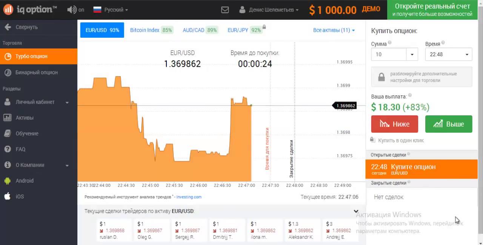The image size is (483, 245).
Task: Click the О Компании info icon
Action: tap(7, 165)
